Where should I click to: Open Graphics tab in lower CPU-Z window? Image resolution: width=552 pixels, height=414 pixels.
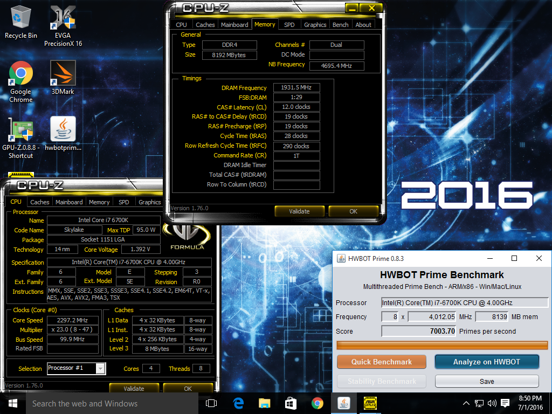click(x=150, y=202)
